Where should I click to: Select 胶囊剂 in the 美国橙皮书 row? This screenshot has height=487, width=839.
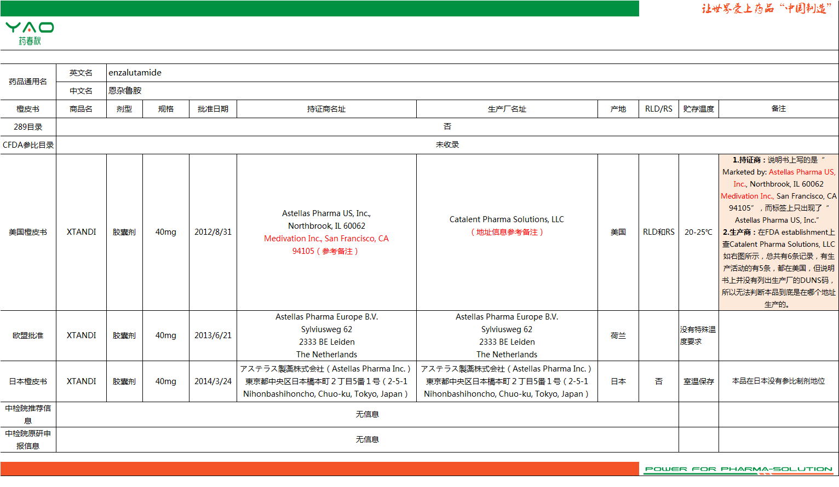point(124,232)
